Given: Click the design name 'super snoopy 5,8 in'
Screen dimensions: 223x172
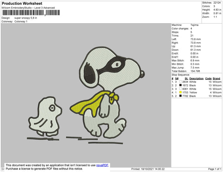Looking at the screenshot, I should click(26, 18).
